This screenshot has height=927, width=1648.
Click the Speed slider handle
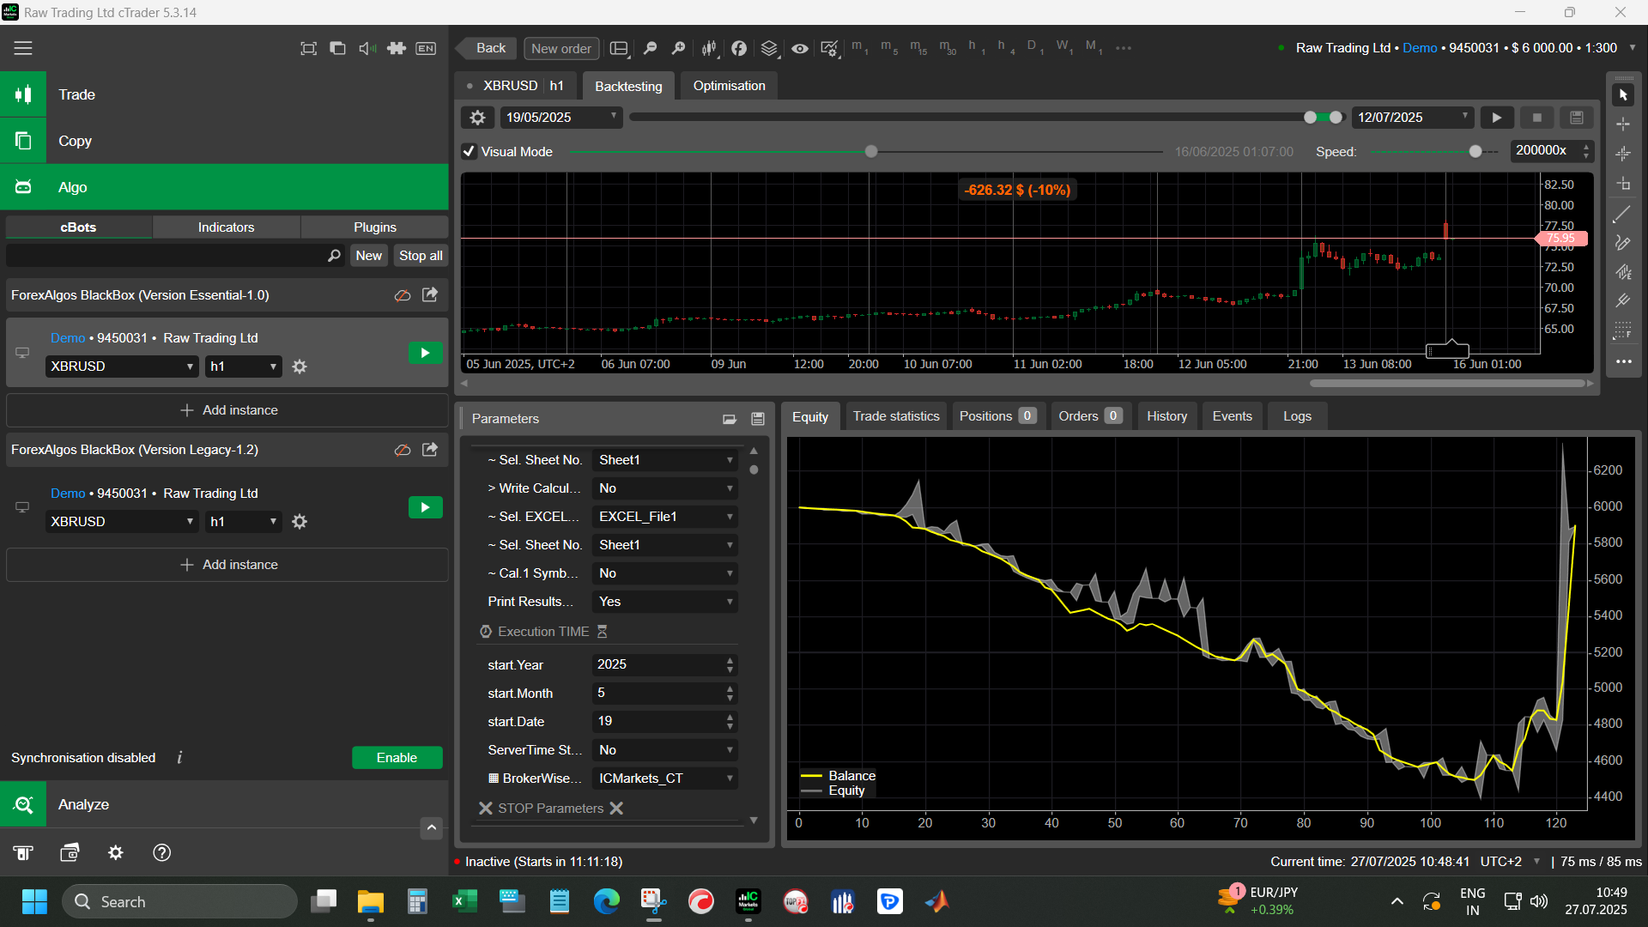point(1475,152)
